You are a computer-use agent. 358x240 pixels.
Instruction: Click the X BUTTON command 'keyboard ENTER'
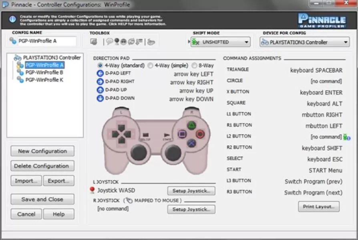(321, 92)
